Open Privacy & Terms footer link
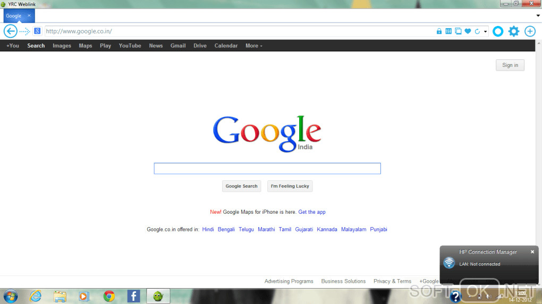The width and height of the screenshot is (542, 304). (x=392, y=281)
